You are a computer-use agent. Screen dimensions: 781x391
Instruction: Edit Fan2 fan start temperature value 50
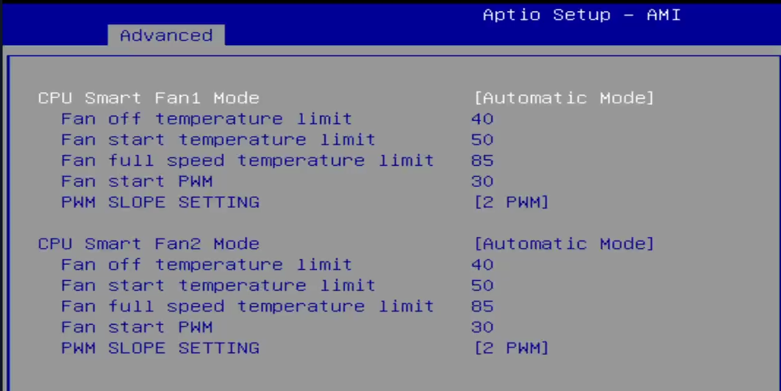[482, 286]
